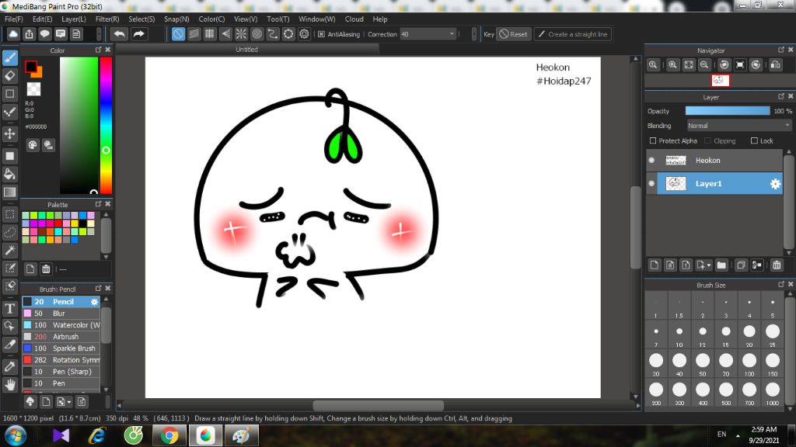Select the Watercolor brush
The width and height of the screenshot is (796, 447).
pyautogui.click(x=61, y=325)
